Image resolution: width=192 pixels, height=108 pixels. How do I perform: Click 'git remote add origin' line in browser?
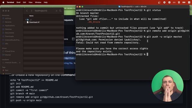(52, 97)
